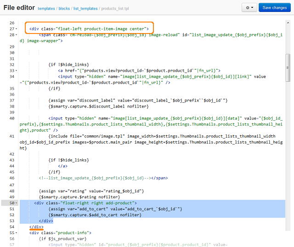Click the input type hidden [data] line 40
294x247 pixels.
[x=151, y=124]
